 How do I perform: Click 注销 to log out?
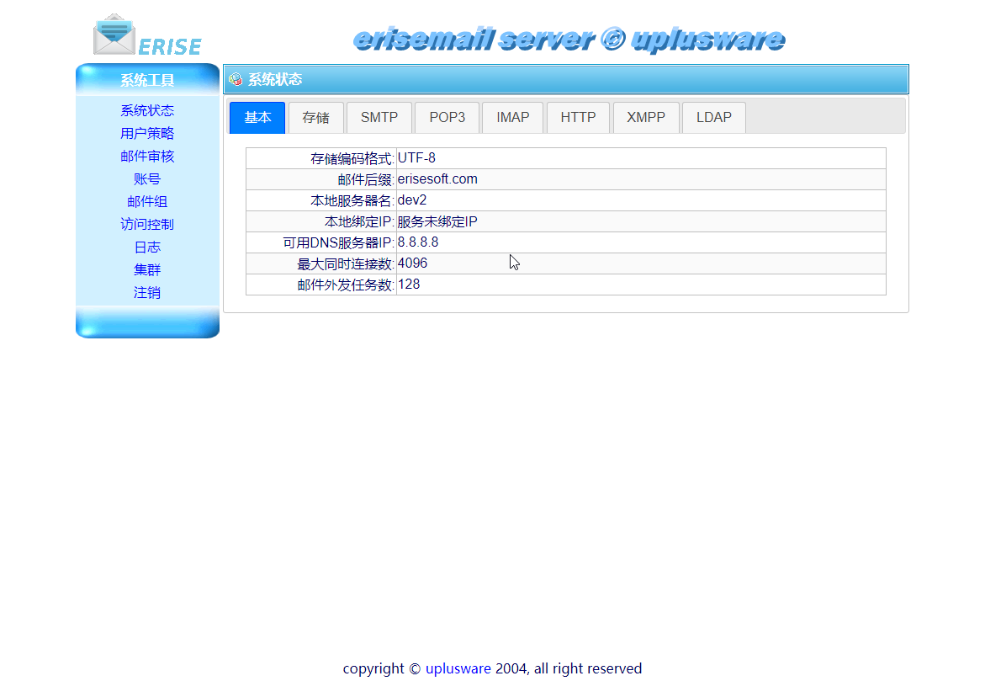pyautogui.click(x=147, y=293)
